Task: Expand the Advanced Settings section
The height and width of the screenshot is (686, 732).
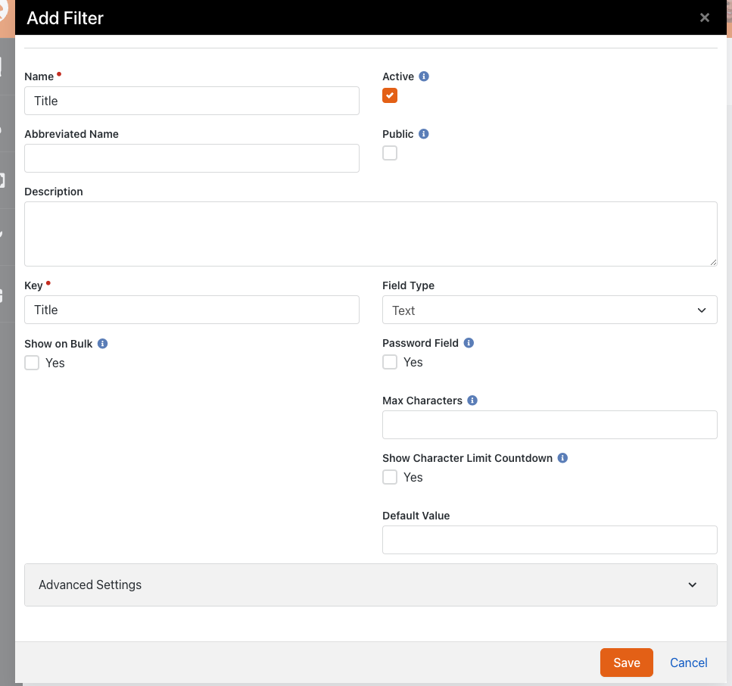Action: pyautogui.click(x=371, y=585)
